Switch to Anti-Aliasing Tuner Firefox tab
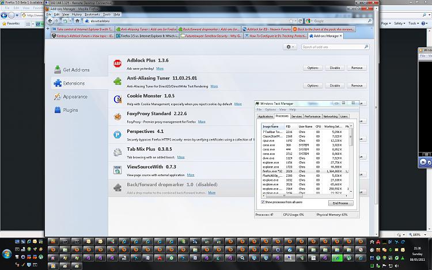Image resolution: width=432 pixels, height=270 pixels. [146, 29]
